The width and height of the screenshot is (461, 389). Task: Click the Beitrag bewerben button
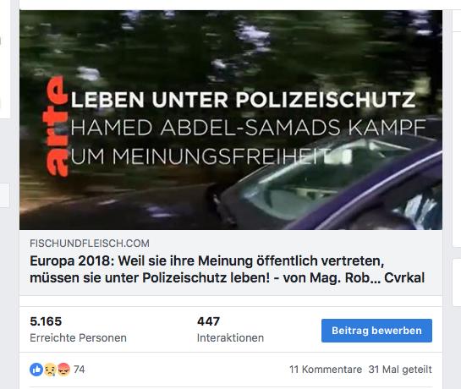[376, 331]
